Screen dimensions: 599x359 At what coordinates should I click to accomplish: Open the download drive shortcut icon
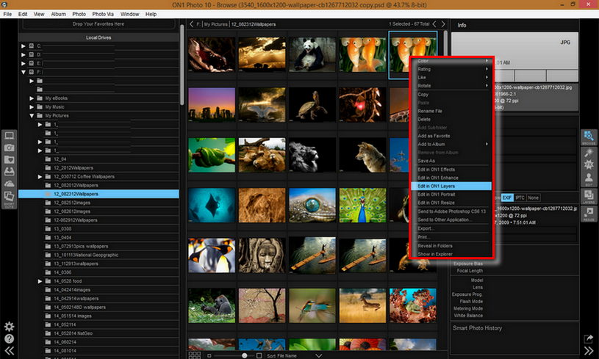pos(9,171)
